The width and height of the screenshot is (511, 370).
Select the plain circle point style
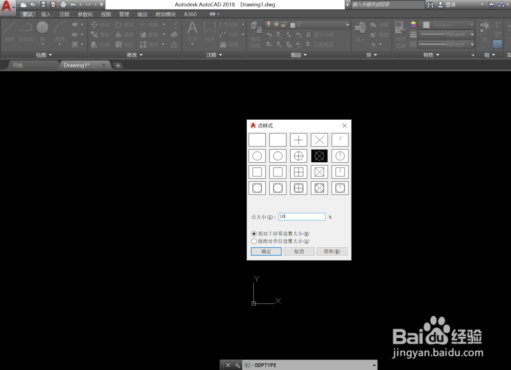click(278, 156)
